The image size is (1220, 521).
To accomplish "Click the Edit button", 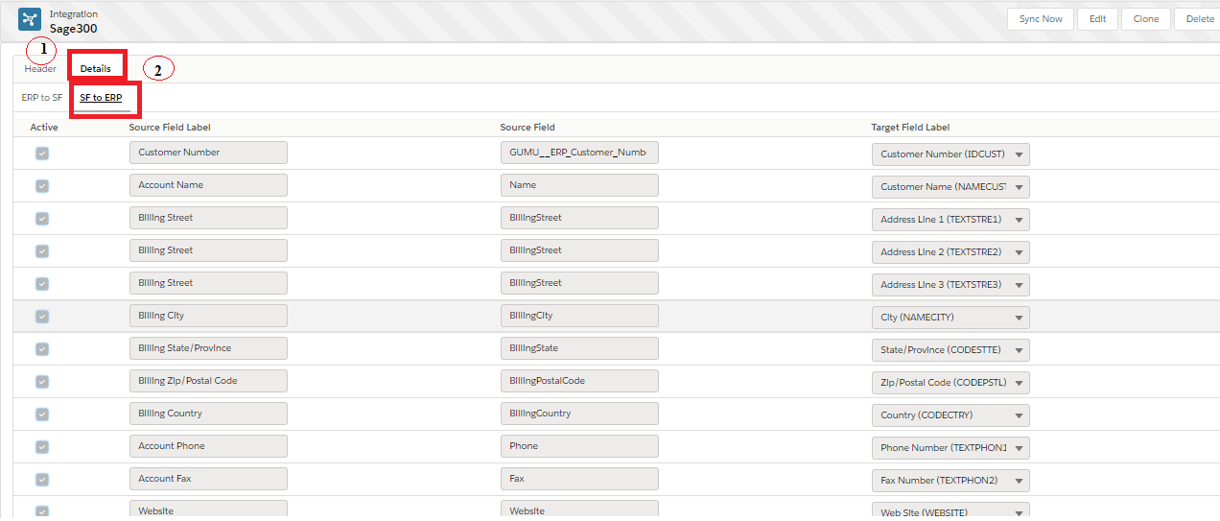I will pyautogui.click(x=1097, y=19).
